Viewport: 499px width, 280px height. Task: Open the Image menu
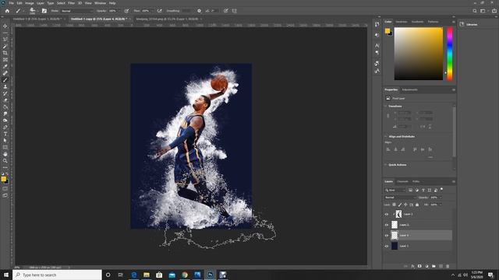(30, 3)
